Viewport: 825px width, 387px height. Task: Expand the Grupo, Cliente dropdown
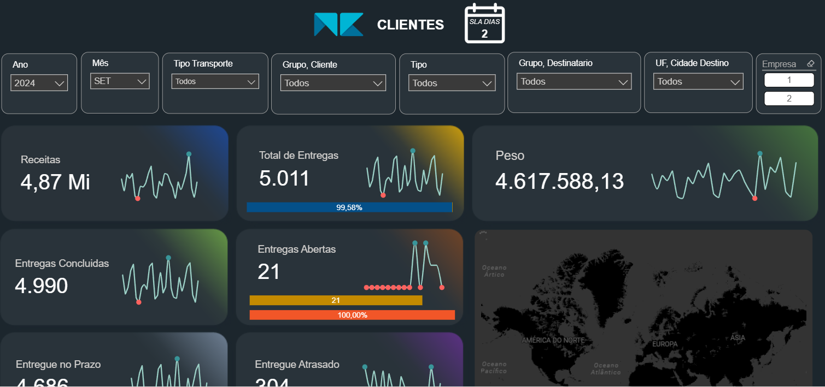(333, 83)
